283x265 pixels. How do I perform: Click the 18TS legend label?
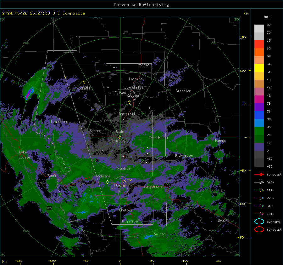tap(270, 214)
